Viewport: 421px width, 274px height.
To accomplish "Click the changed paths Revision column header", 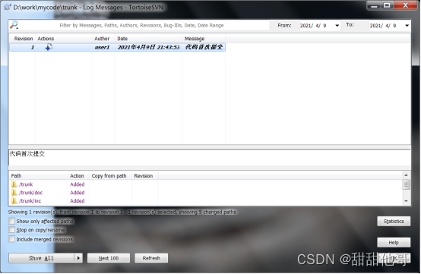I will [x=144, y=176].
